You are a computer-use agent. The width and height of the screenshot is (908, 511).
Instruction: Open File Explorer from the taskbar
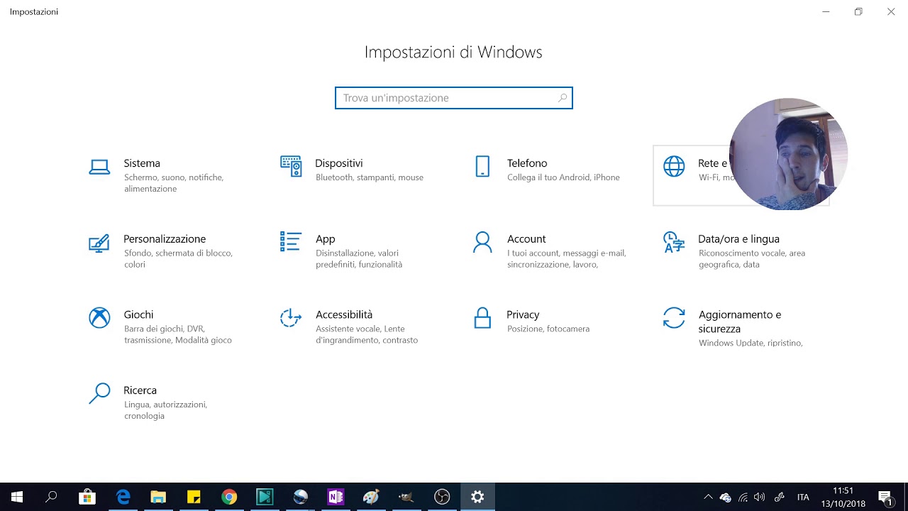pyautogui.click(x=158, y=497)
